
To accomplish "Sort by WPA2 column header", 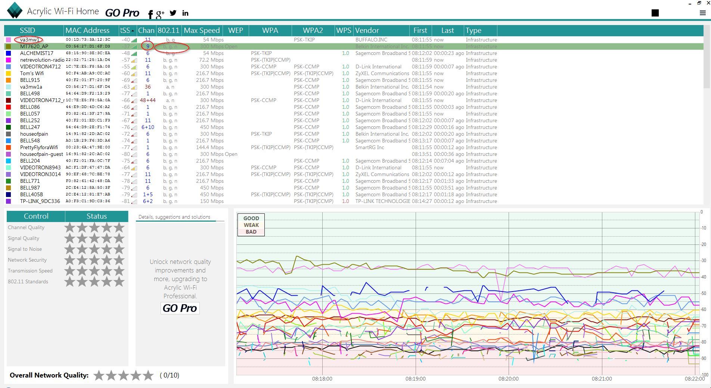I will (313, 30).
